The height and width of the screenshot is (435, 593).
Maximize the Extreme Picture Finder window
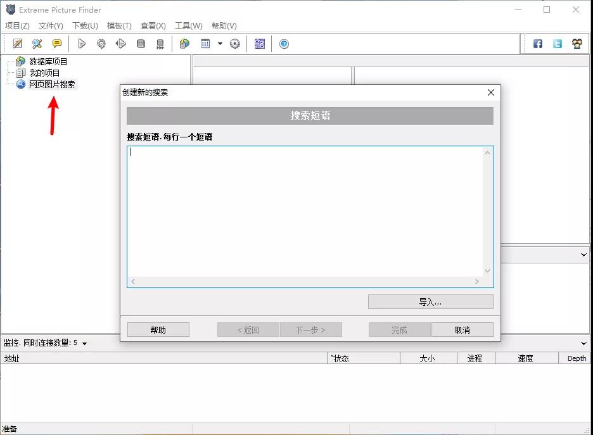(547, 10)
